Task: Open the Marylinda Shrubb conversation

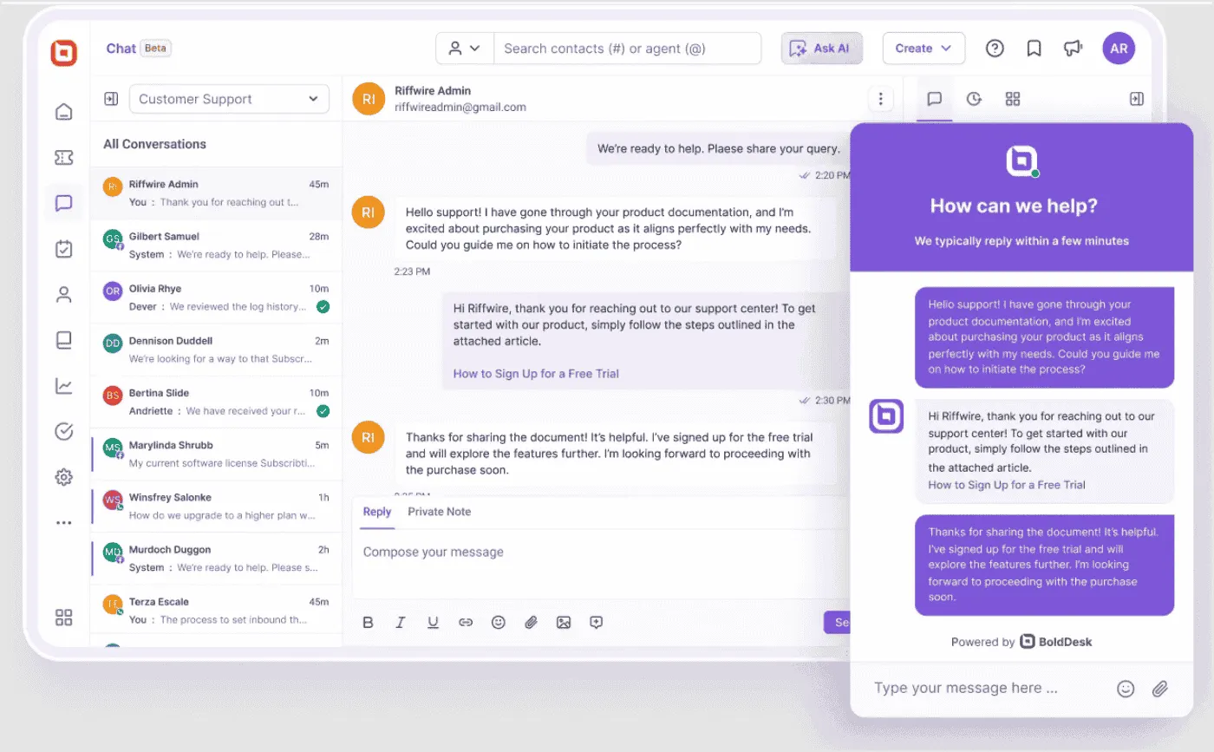Action: pos(216,454)
